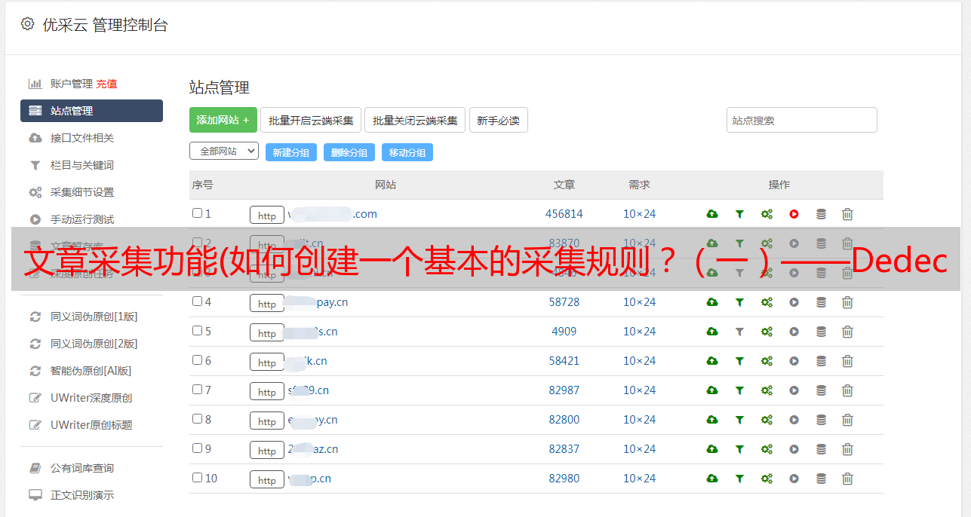Click the http button in row 4
Image resolution: width=971 pixels, height=517 pixels.
coord(267,304)
